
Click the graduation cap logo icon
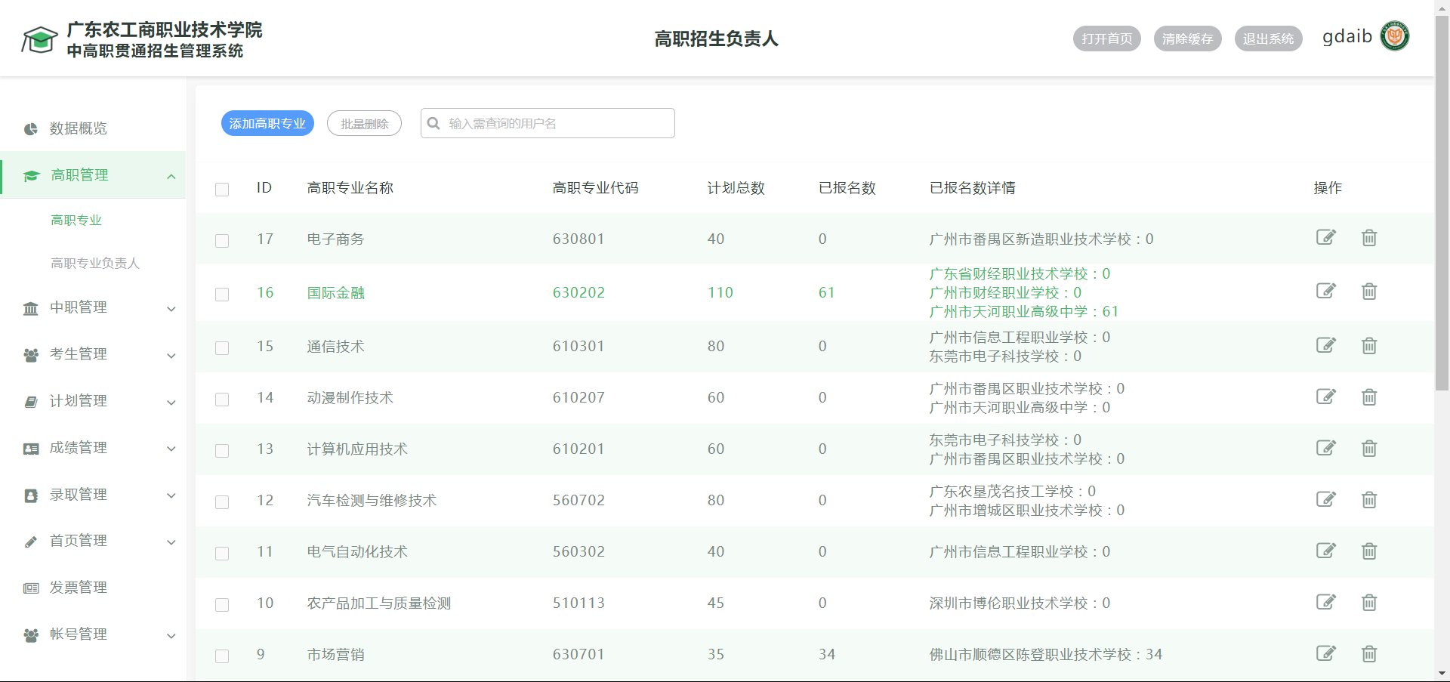tap(39, 39)
